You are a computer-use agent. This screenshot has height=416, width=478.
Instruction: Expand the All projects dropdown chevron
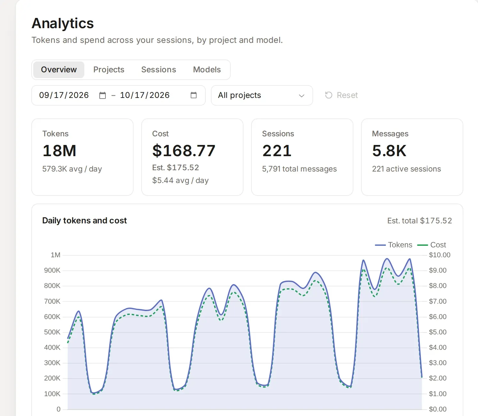[x=301, y=96]
